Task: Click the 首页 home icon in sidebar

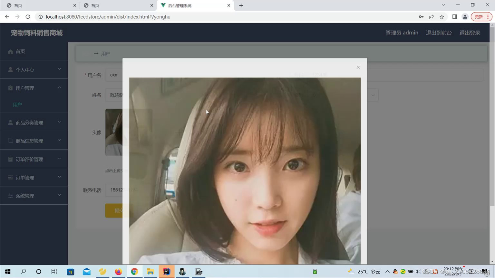Action: tap(10, 51)
